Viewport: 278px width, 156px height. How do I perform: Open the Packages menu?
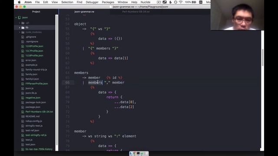coord(108,2)
